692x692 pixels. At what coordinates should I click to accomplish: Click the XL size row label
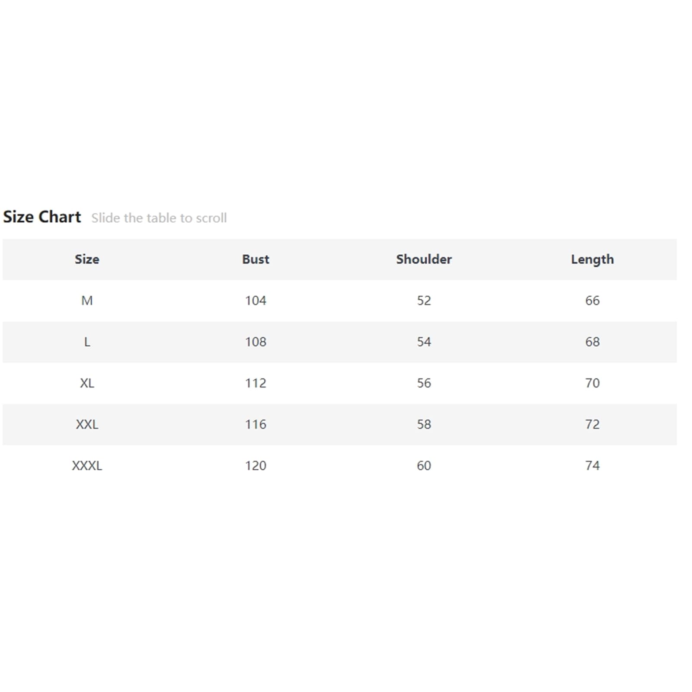tap(87, 383)
